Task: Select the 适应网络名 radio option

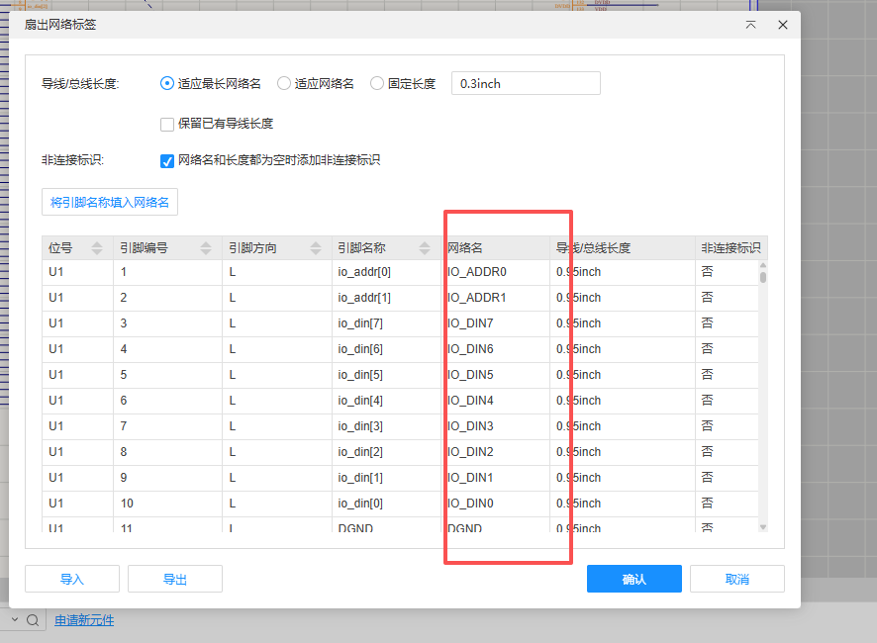Action: coord(284,84)
